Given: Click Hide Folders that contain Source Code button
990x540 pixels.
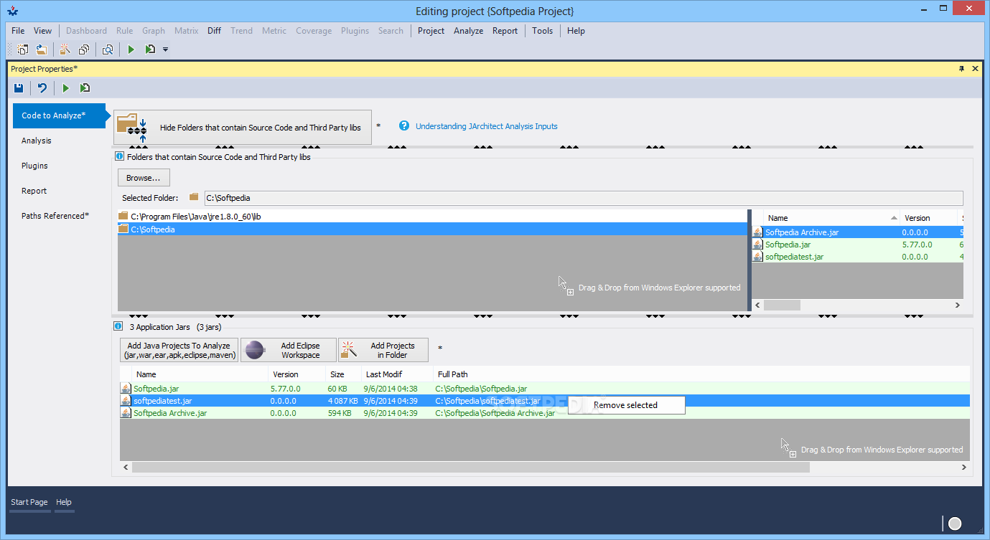Looking at the screenshot, I should click(243, 128).
